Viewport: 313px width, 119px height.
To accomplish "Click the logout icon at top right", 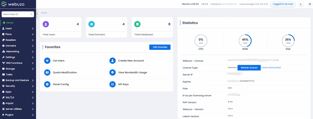I will pos(310,4).
